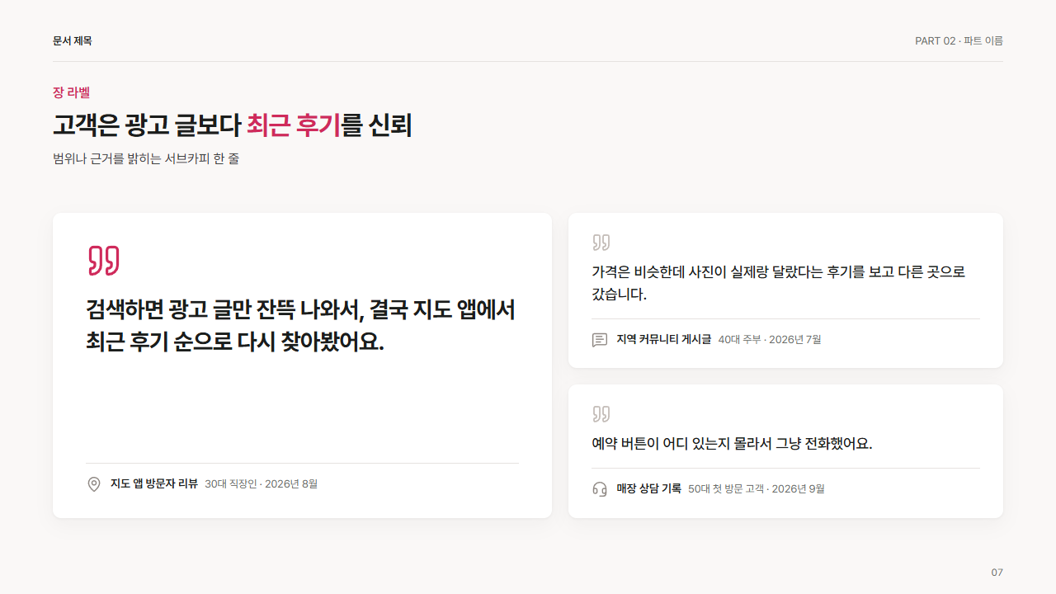
Task: Click the attribution 30대 직장인 · 2026년 8월
Action: (261, 483)
